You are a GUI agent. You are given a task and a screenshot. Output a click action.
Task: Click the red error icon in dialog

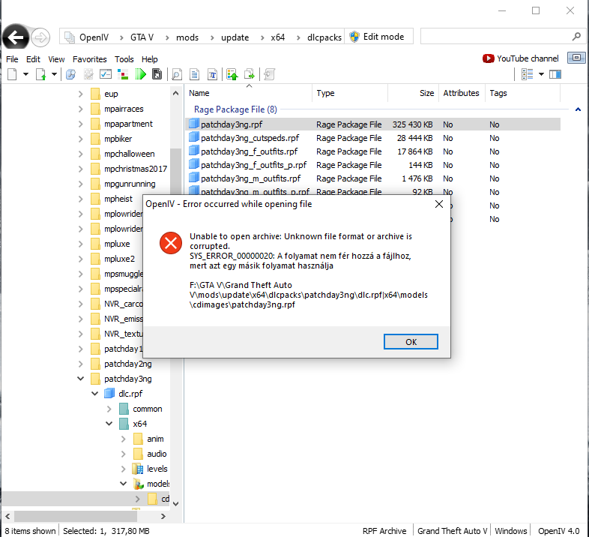click(x=171, y=243)
